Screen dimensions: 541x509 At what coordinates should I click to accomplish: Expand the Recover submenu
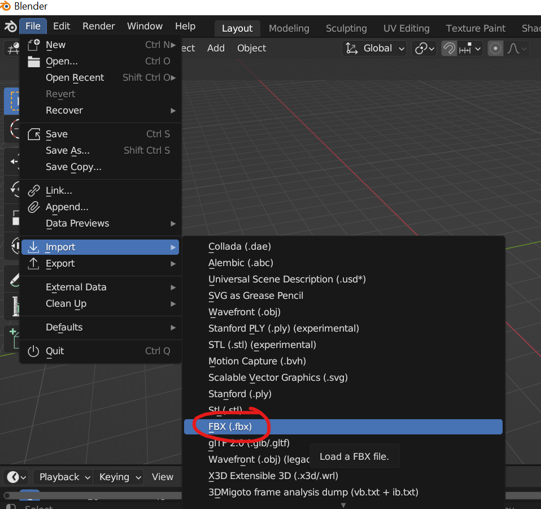(x=100, y=110)
